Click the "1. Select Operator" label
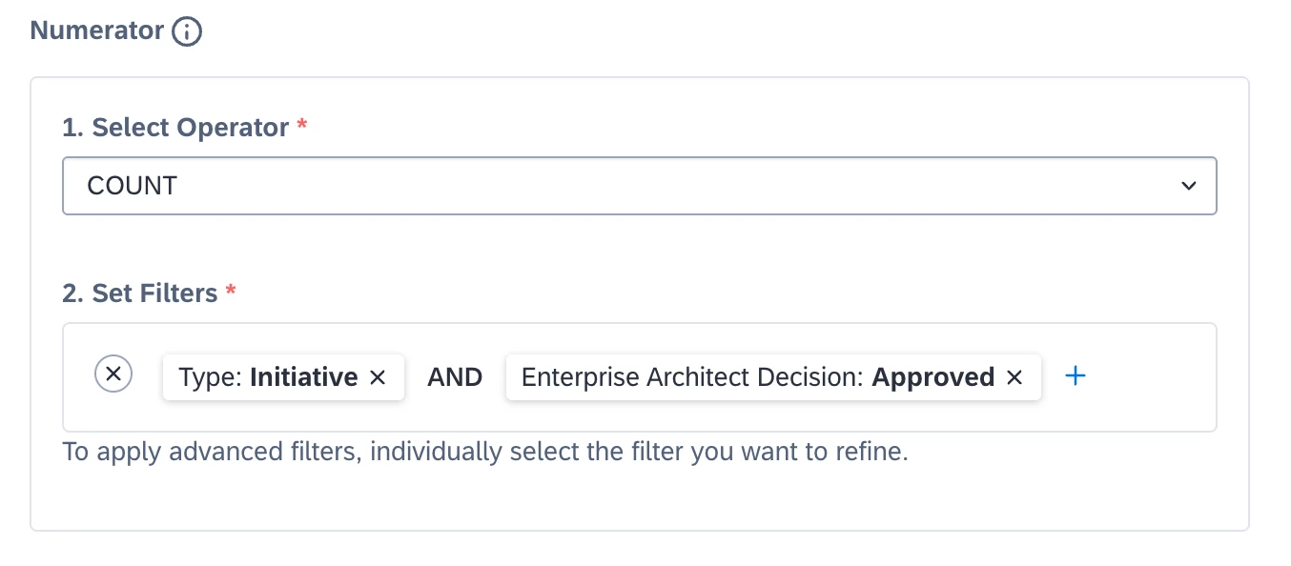1291x566 pixels. click(x=175, y=128)
